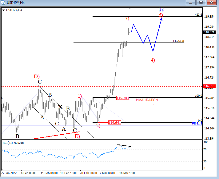Click the X wave label
Viewport: 219px width, 179px height.
click(60, 107)
